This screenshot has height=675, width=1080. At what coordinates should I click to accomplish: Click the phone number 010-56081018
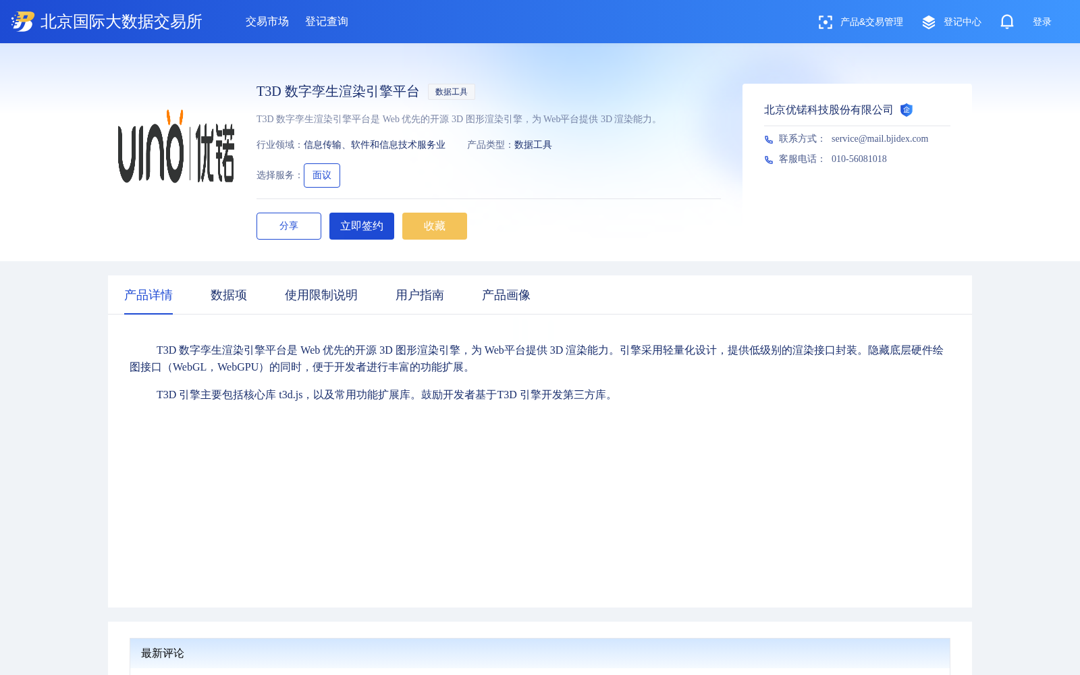(859, 159)
